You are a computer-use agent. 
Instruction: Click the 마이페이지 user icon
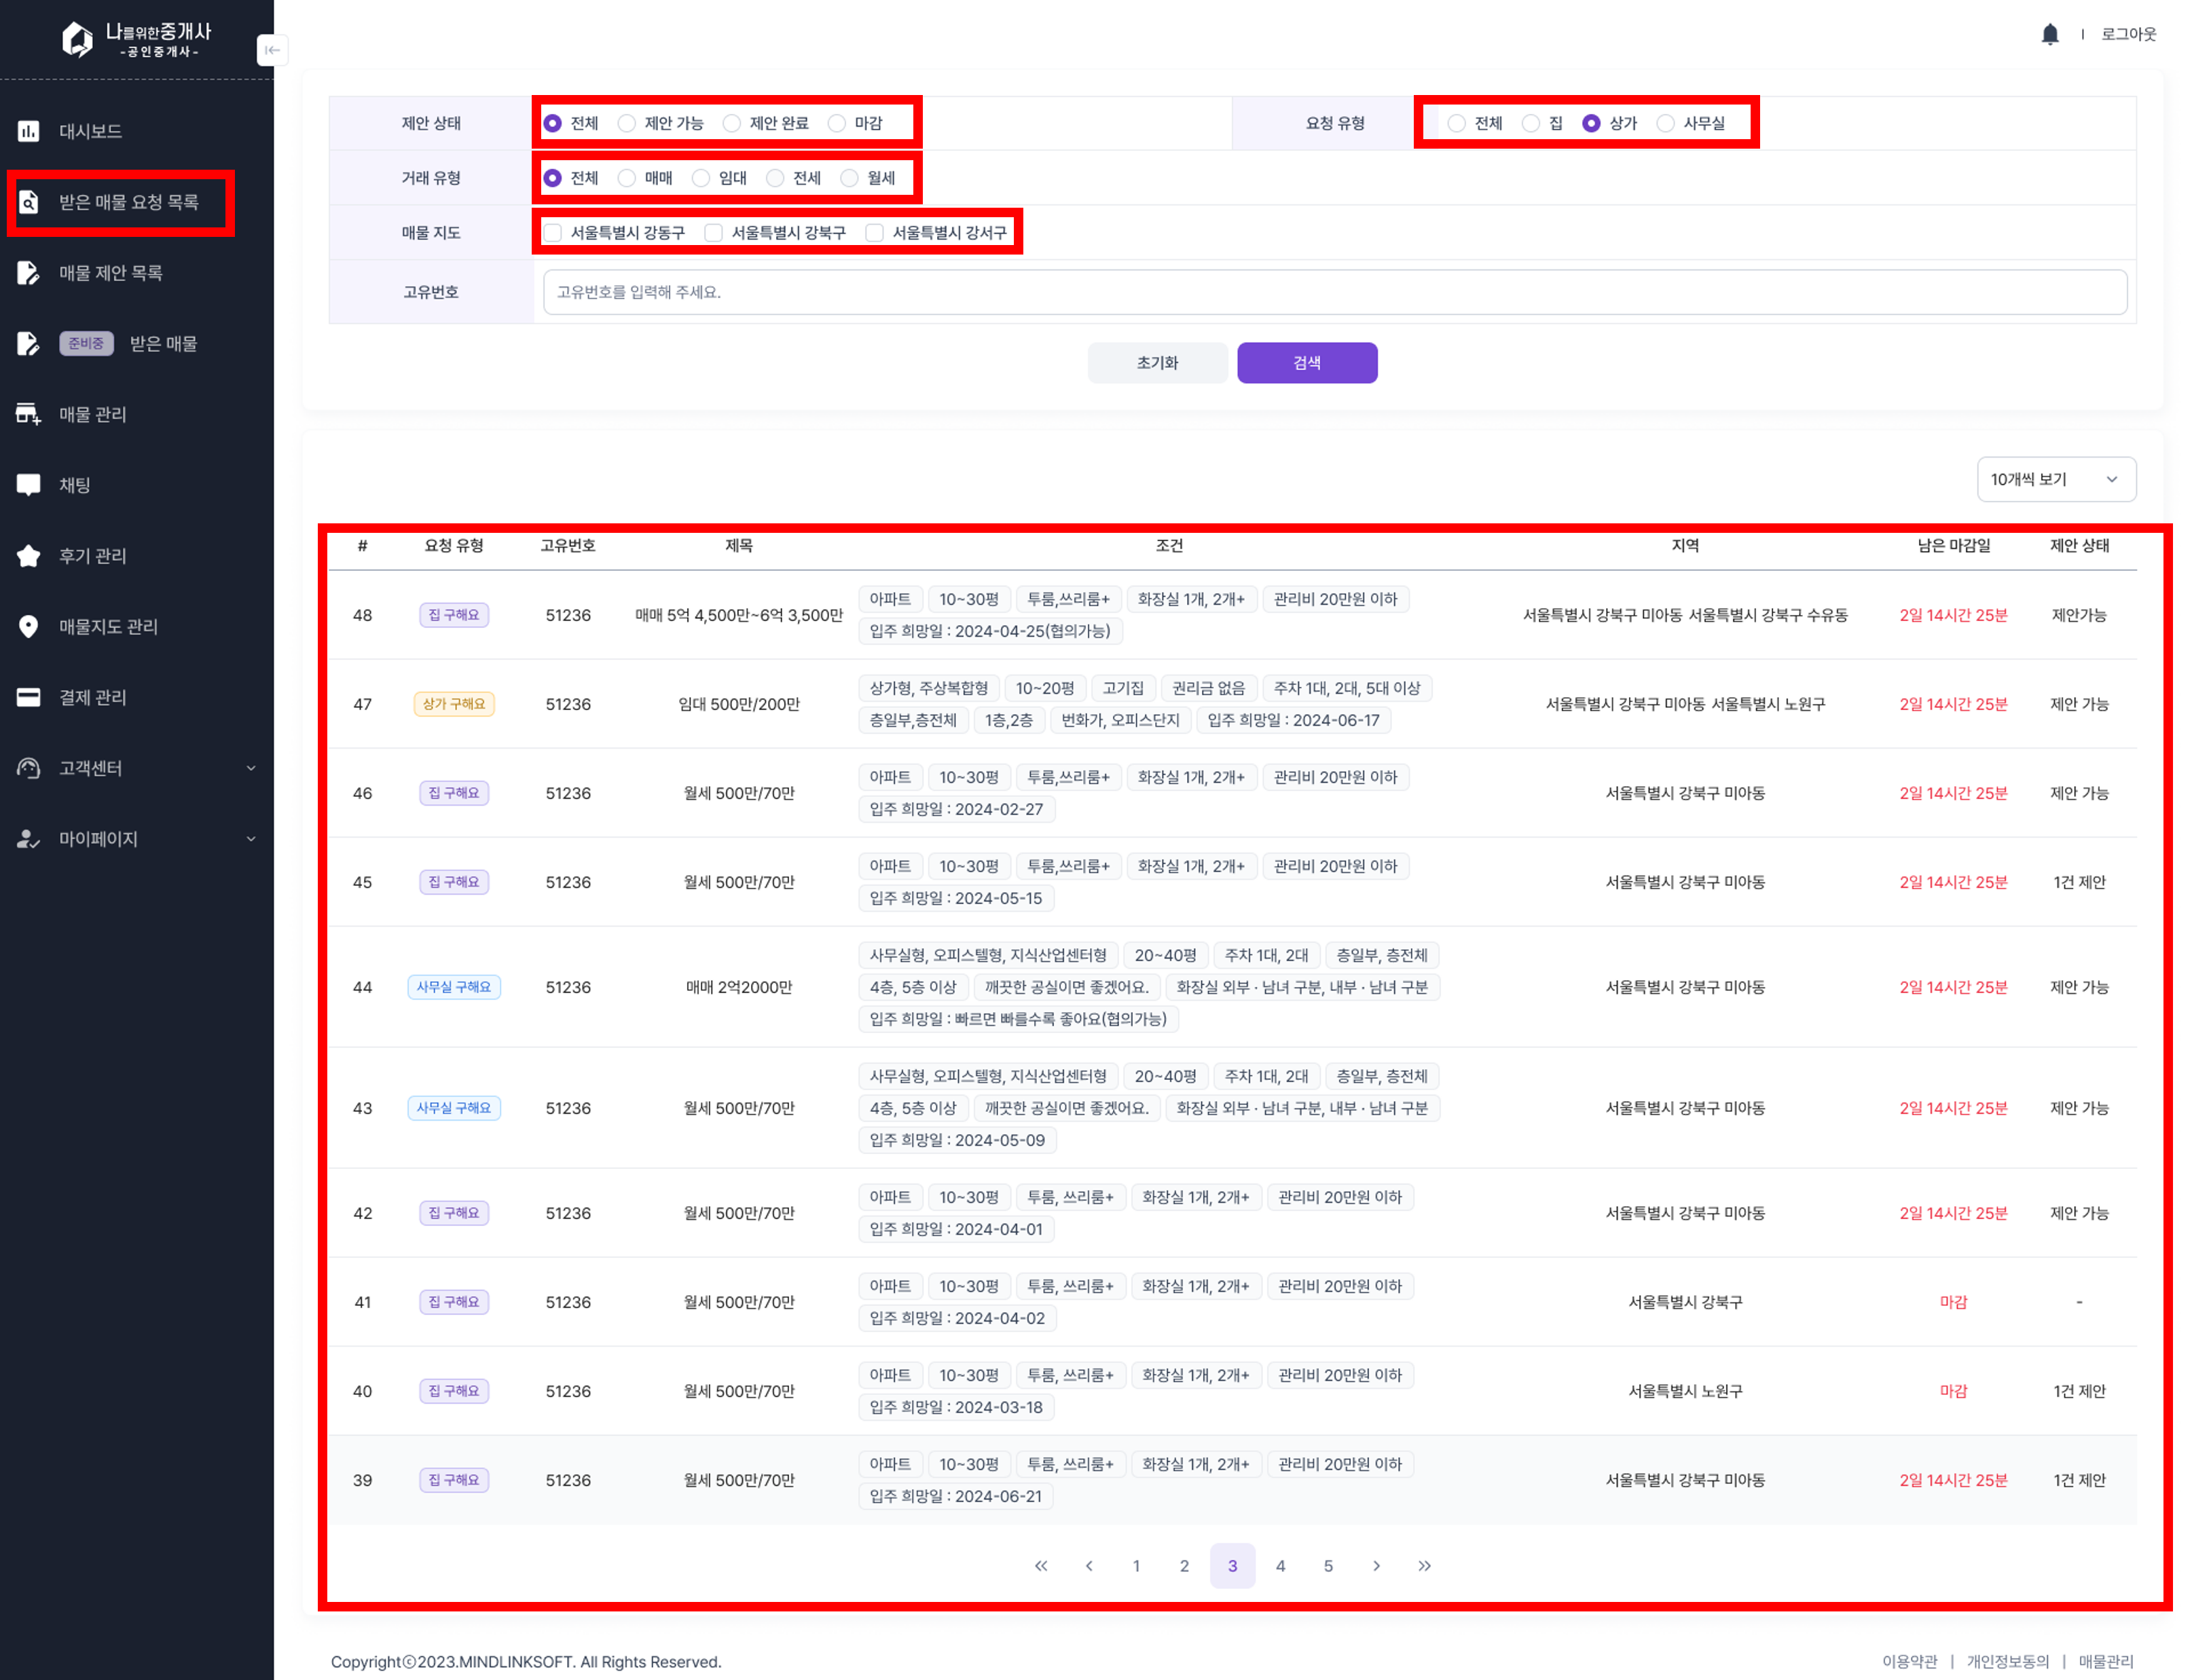click(x=29, y=839)
